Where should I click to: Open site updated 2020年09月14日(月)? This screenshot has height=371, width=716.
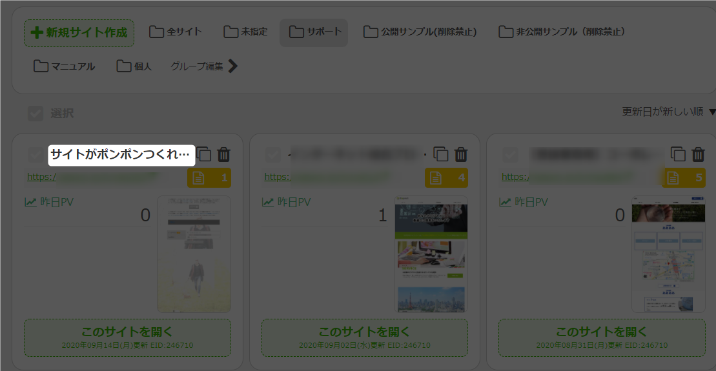coord(127,337)
